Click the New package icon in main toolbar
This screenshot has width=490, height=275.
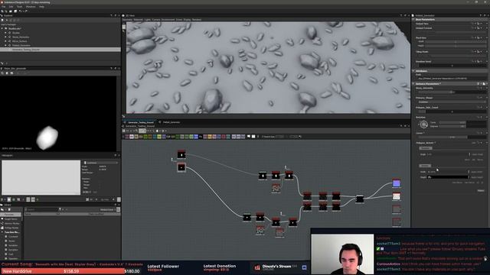[x=2, y=11]
